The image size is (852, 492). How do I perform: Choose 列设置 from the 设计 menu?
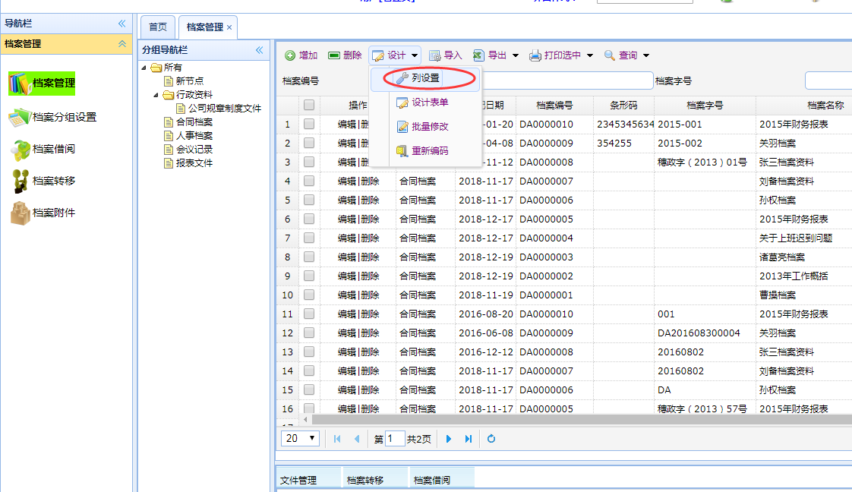tap(425, 77)
